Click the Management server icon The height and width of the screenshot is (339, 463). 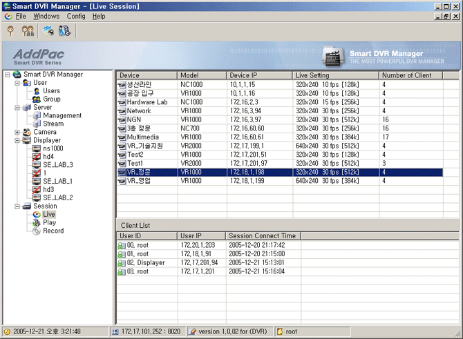pos(37,116)
